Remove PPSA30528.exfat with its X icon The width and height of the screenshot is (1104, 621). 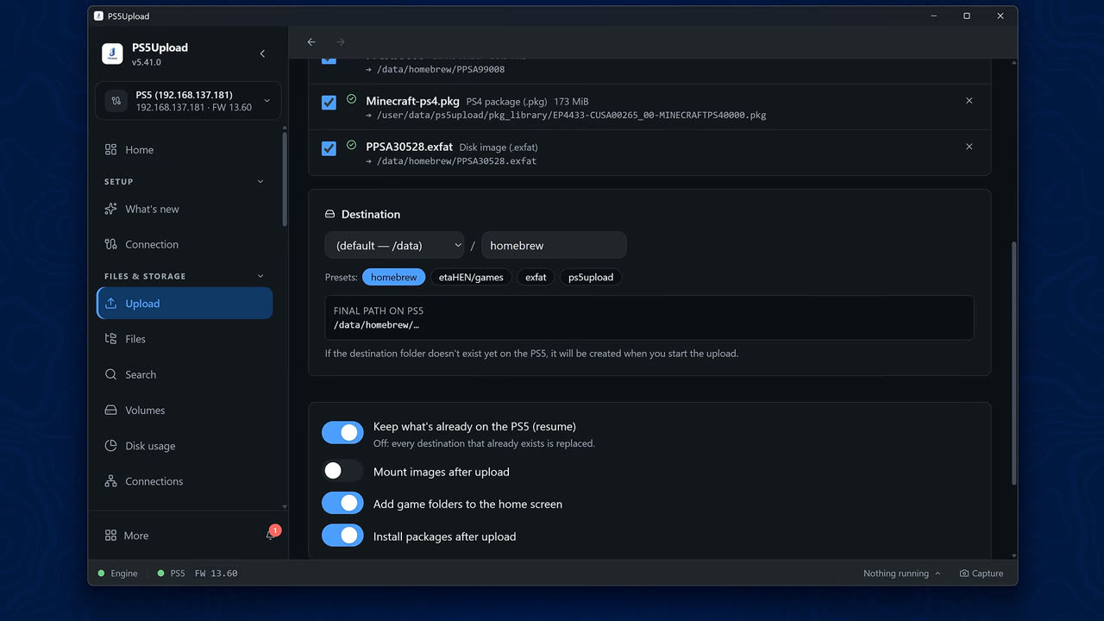969,147
